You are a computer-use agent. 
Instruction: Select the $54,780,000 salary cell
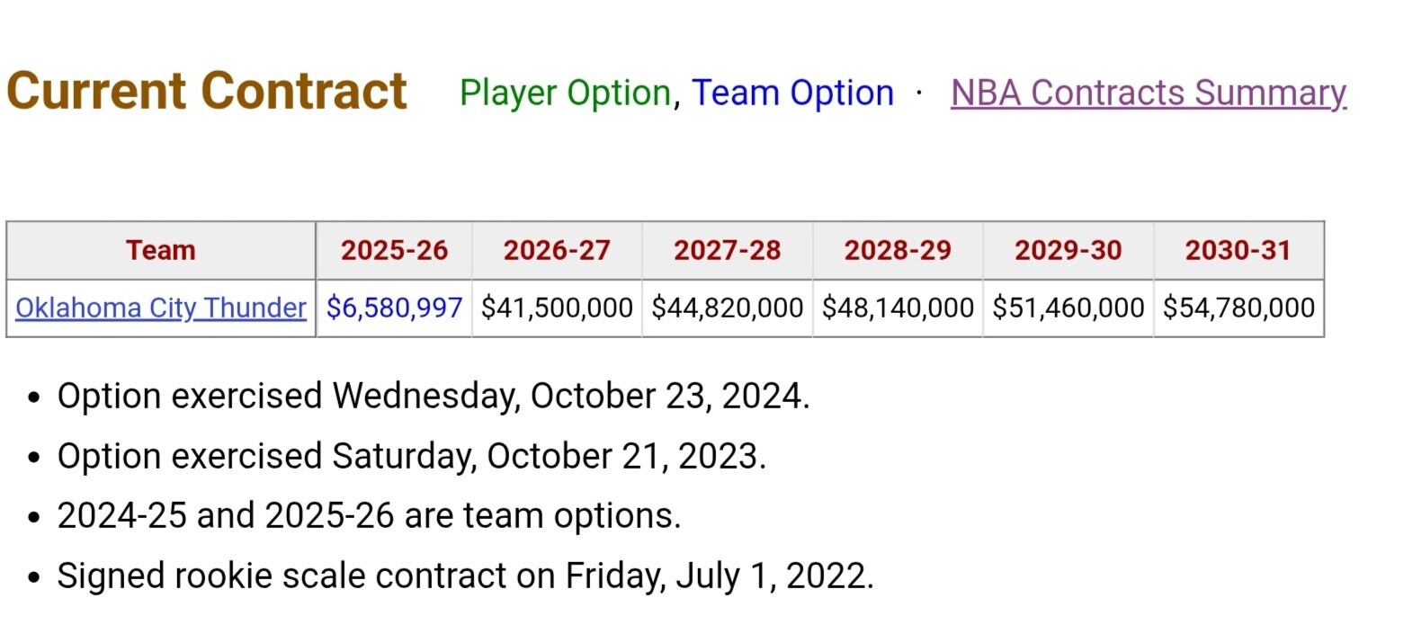coord(1239,308)
